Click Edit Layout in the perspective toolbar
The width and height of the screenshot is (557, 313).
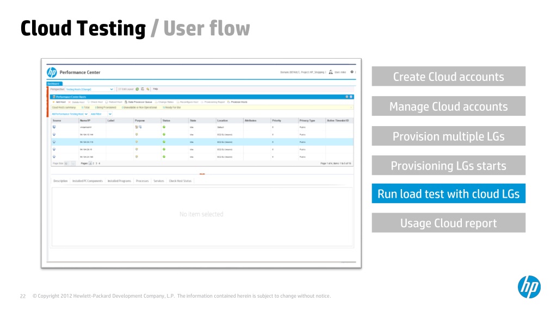click(x=126, y=89)
